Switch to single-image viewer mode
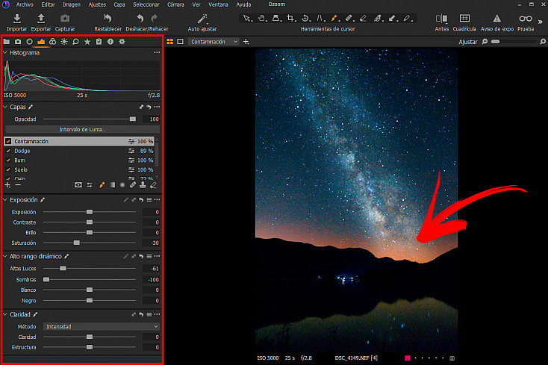The height and width of the screenshot is (365, 548). [181, 42]
